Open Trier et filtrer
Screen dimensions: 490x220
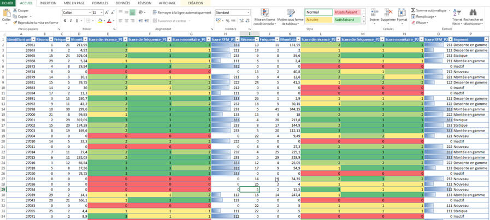[x=457, y=17]
